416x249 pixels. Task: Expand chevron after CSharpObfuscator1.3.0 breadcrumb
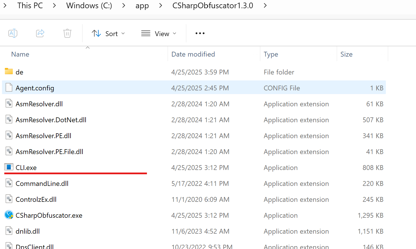265,6
